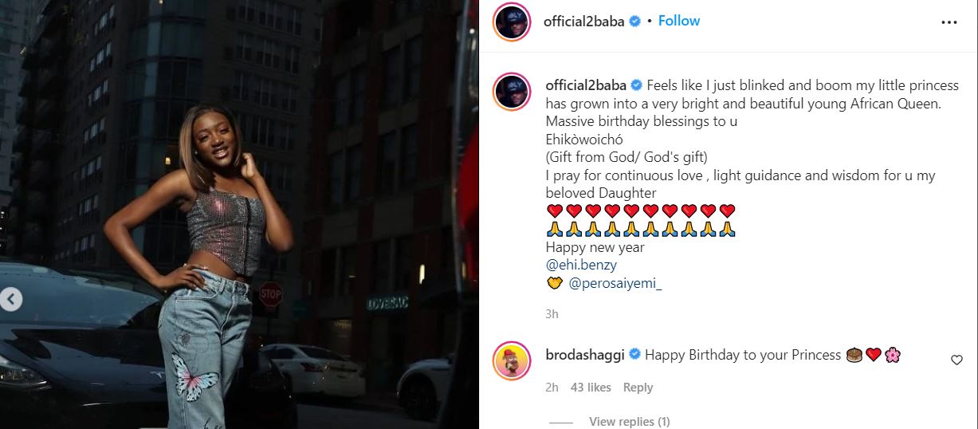
Task: Click the posted photo of the girl
Action: [x=239, y=214]
